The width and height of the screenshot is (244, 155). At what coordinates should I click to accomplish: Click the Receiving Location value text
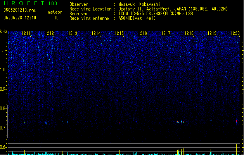173,9
